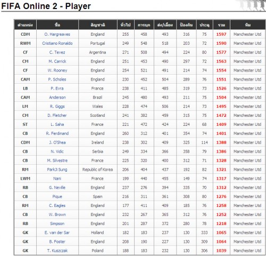Open Anderson player link
The height and width of the screenshot is (256, 266).
coord(57,98)
